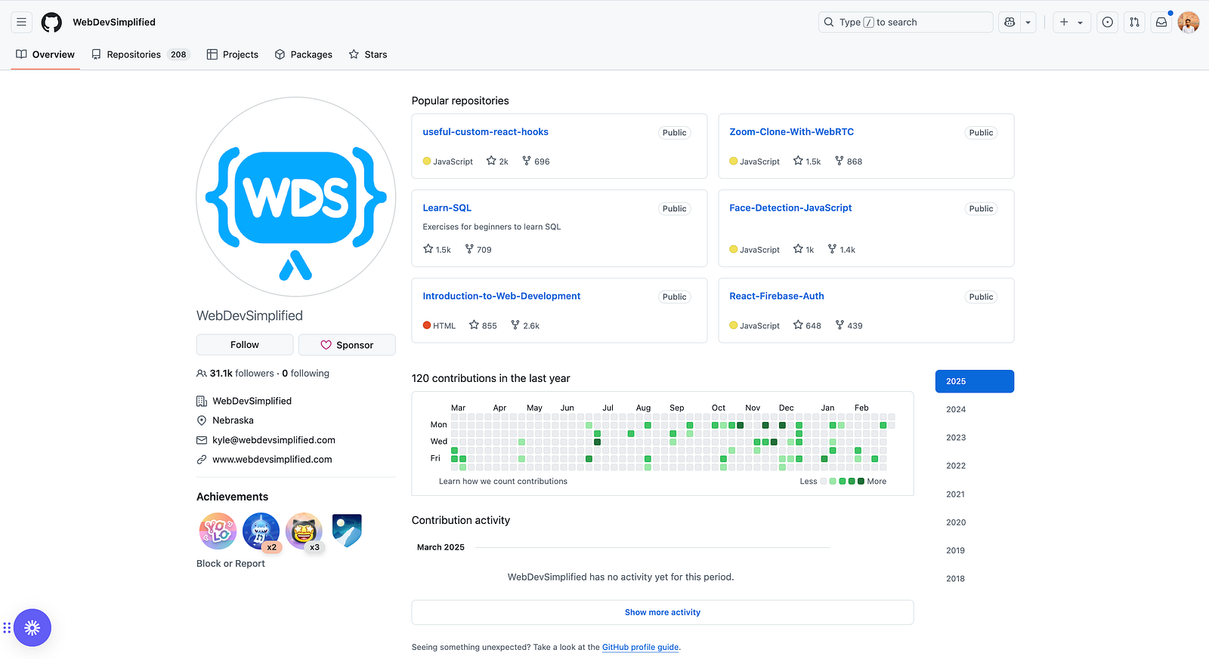
Task: Open the useful-custom-react-hooks repository
Action: coord(485,132)
